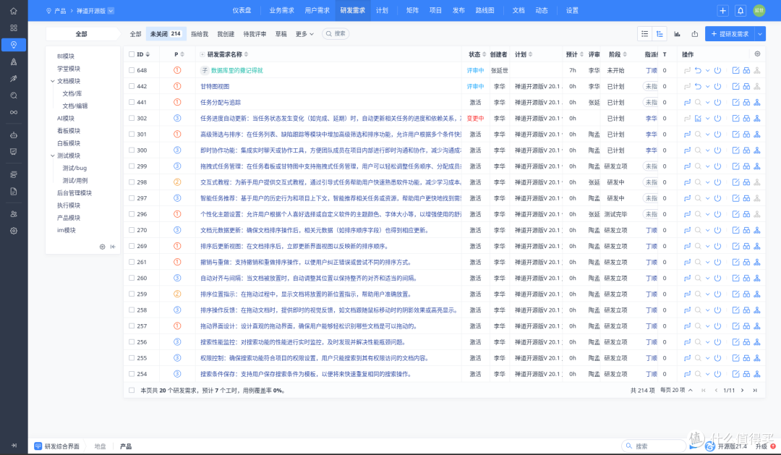Check the box for requirement 270
The image size is (781, 455).
pyautogui.click(x=132, y=230)
